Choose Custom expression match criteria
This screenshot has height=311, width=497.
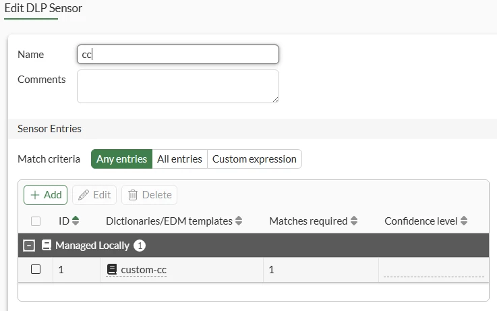(254, 159)
